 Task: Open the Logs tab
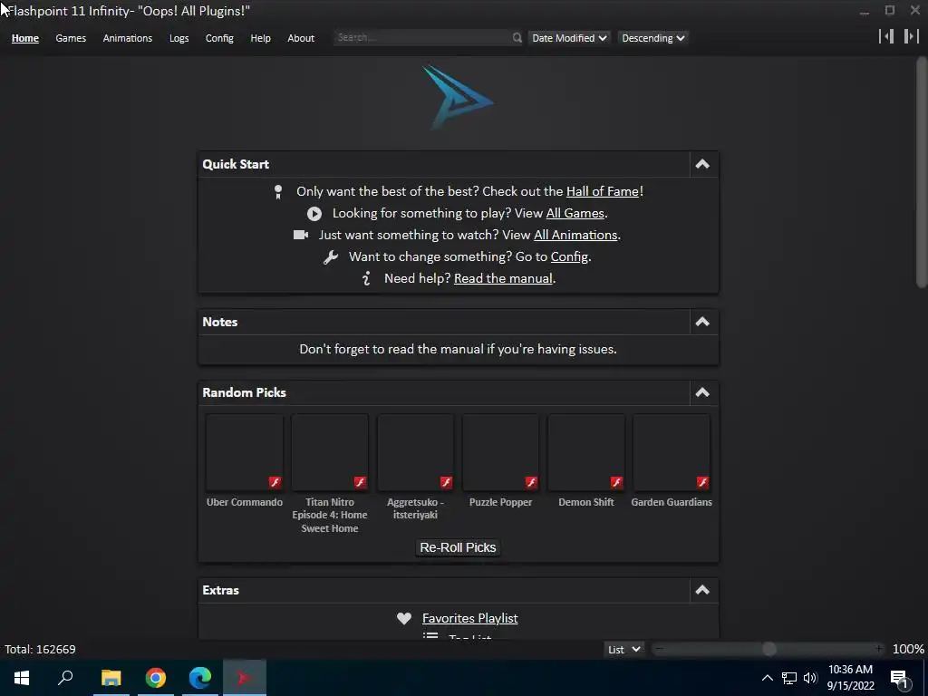179,38
